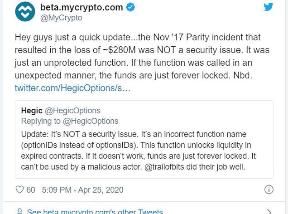Follow the twitter.com/HegicOptions link

tap(72, 88)
